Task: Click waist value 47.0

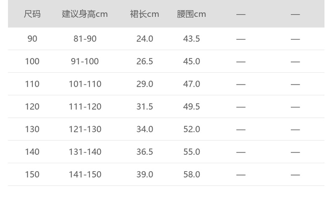Action: pyautogui.click(x=191, y=84)
